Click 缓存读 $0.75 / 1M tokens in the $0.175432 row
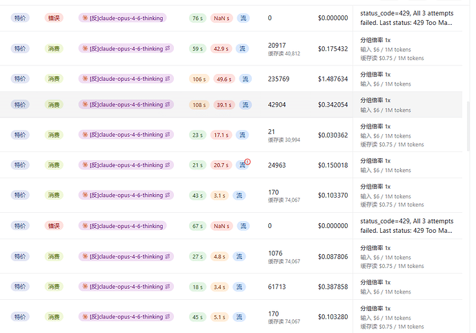 (x=392, y=58)
